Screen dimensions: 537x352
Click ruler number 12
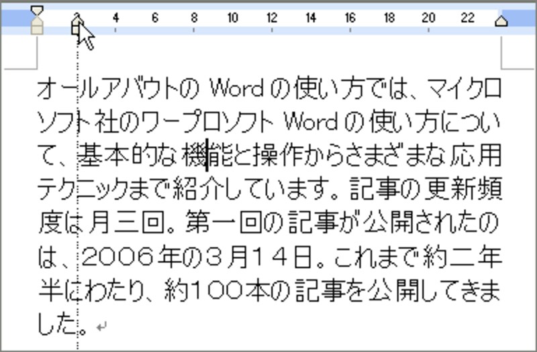click(x=272, y=18)
